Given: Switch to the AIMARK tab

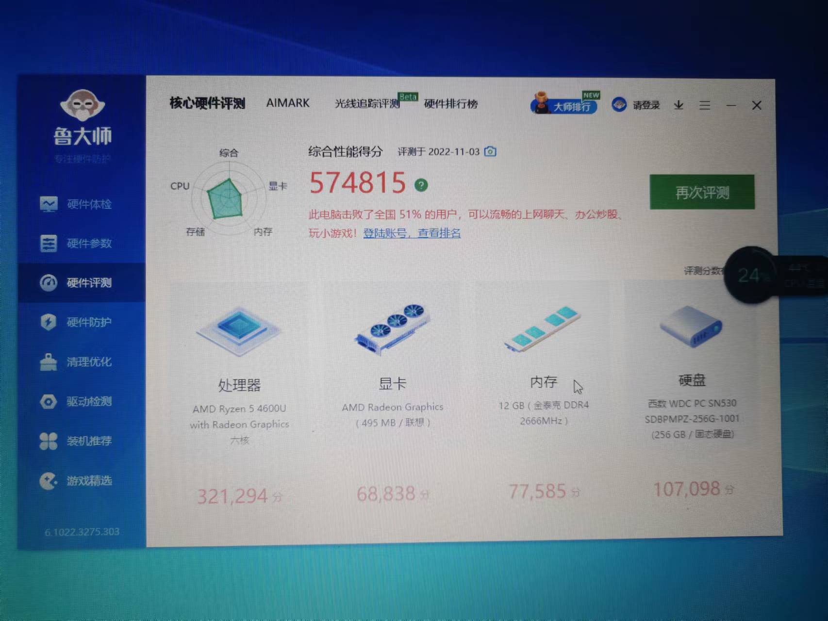Looking at the screenshot, I should click(288, 103).
